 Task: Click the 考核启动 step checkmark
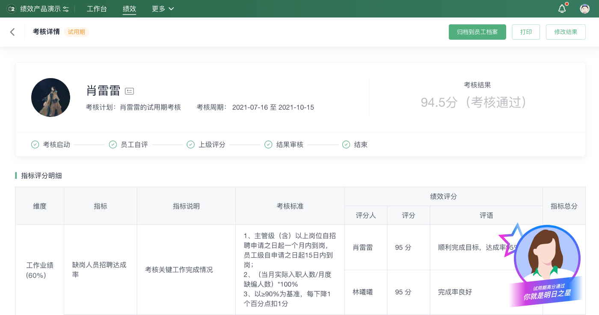35,145
